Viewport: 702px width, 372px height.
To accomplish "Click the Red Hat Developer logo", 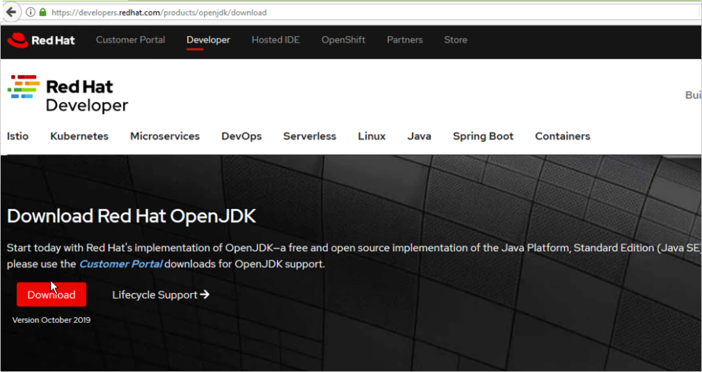I will (x=68, y=94).
